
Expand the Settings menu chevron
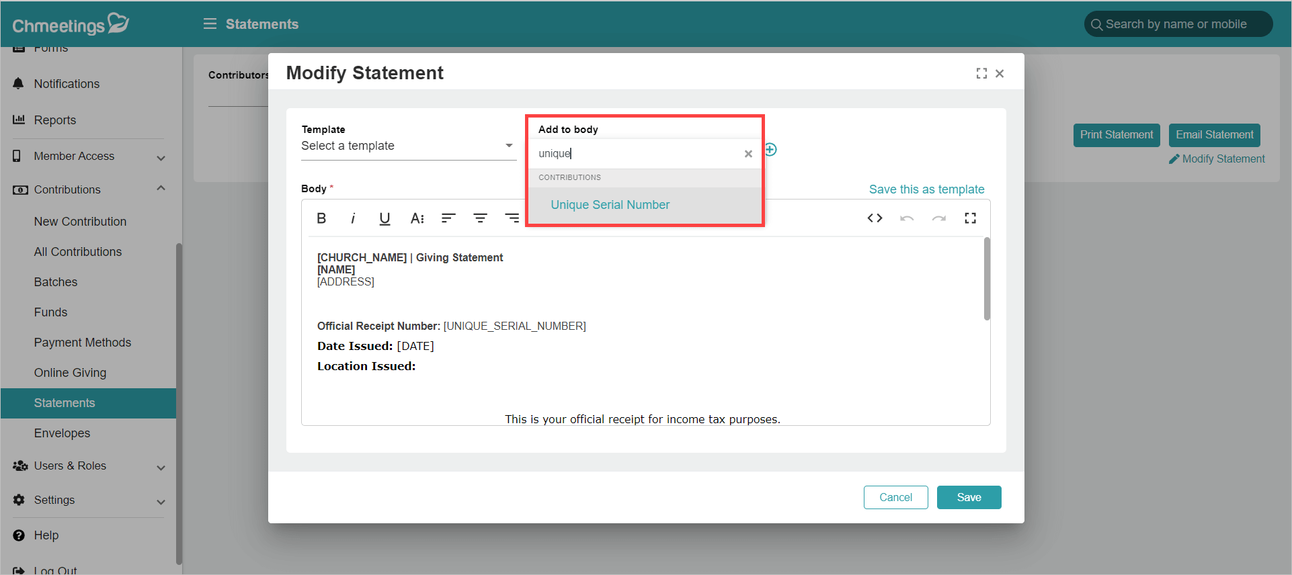coord(161,502)
